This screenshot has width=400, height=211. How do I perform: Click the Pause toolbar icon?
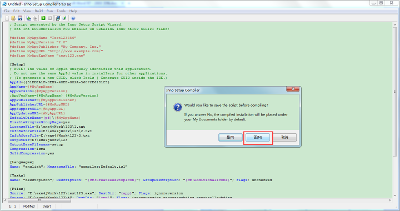(x=50, y=18)
